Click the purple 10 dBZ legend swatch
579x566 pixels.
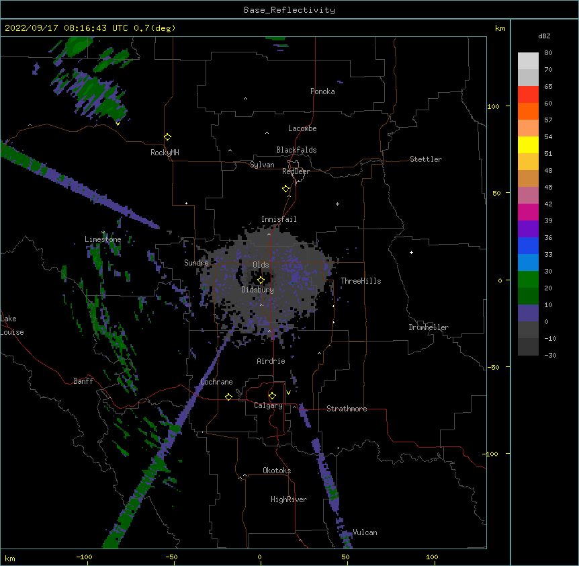pyautogui.click(x=528, y=313)
